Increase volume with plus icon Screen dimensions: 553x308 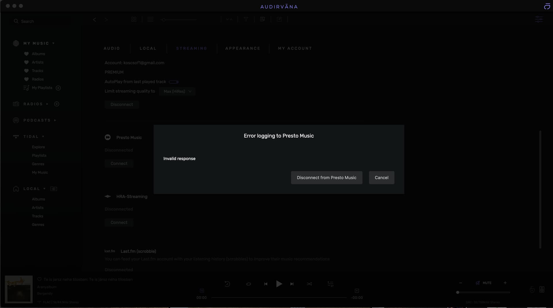[x=505, y=283]
